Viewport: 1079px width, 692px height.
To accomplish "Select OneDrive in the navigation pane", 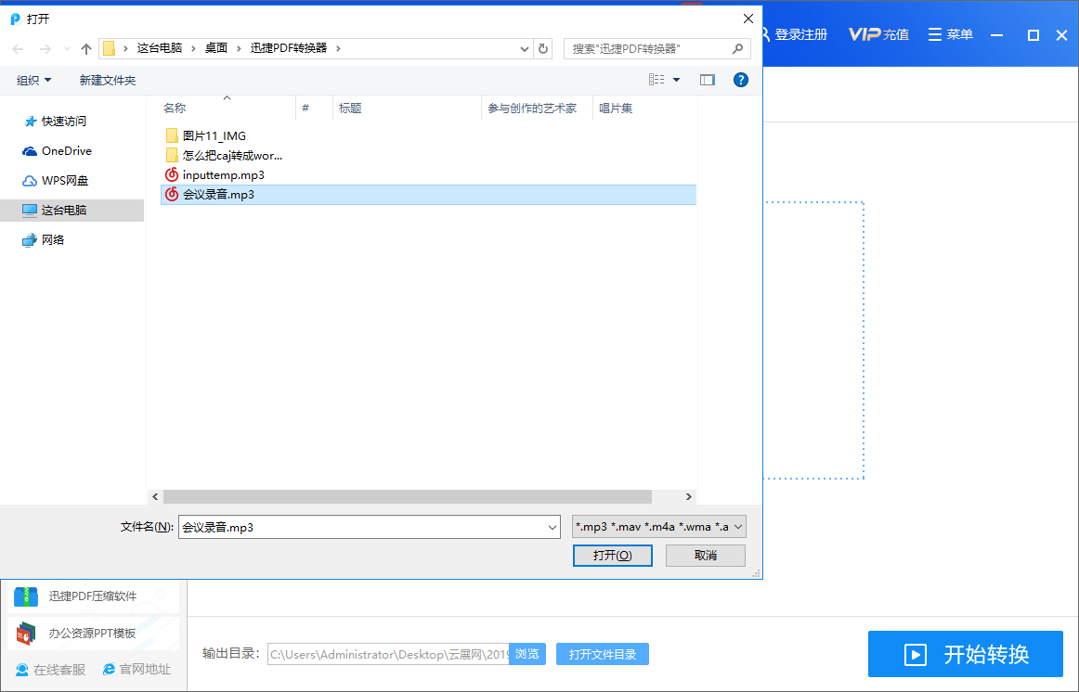I will click(67, 150).
